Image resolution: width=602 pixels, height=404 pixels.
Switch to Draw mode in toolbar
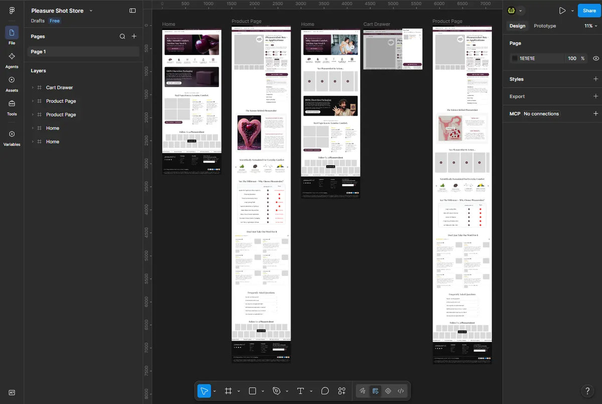pos(362,391)
